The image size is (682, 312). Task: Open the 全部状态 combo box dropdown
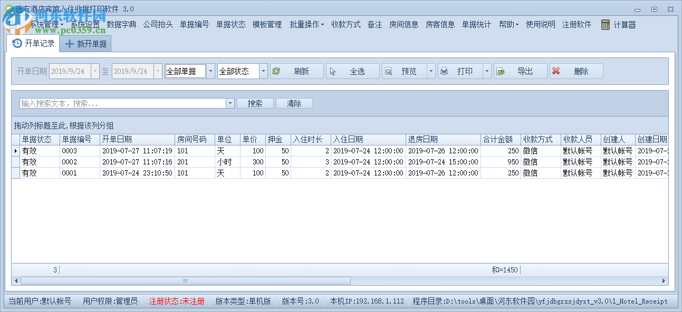pos(263,71)
